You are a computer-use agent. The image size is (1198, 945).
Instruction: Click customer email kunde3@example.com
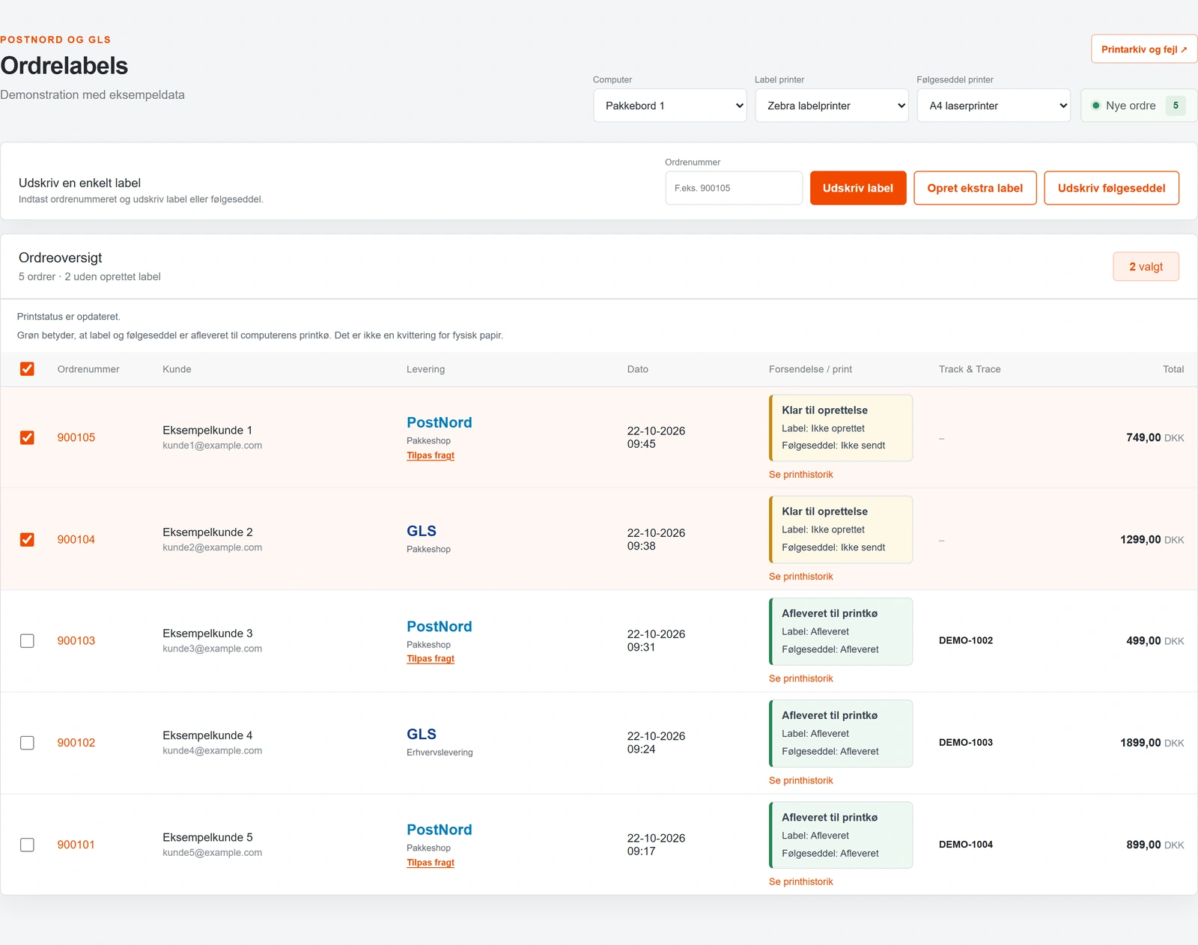[212, 648]
